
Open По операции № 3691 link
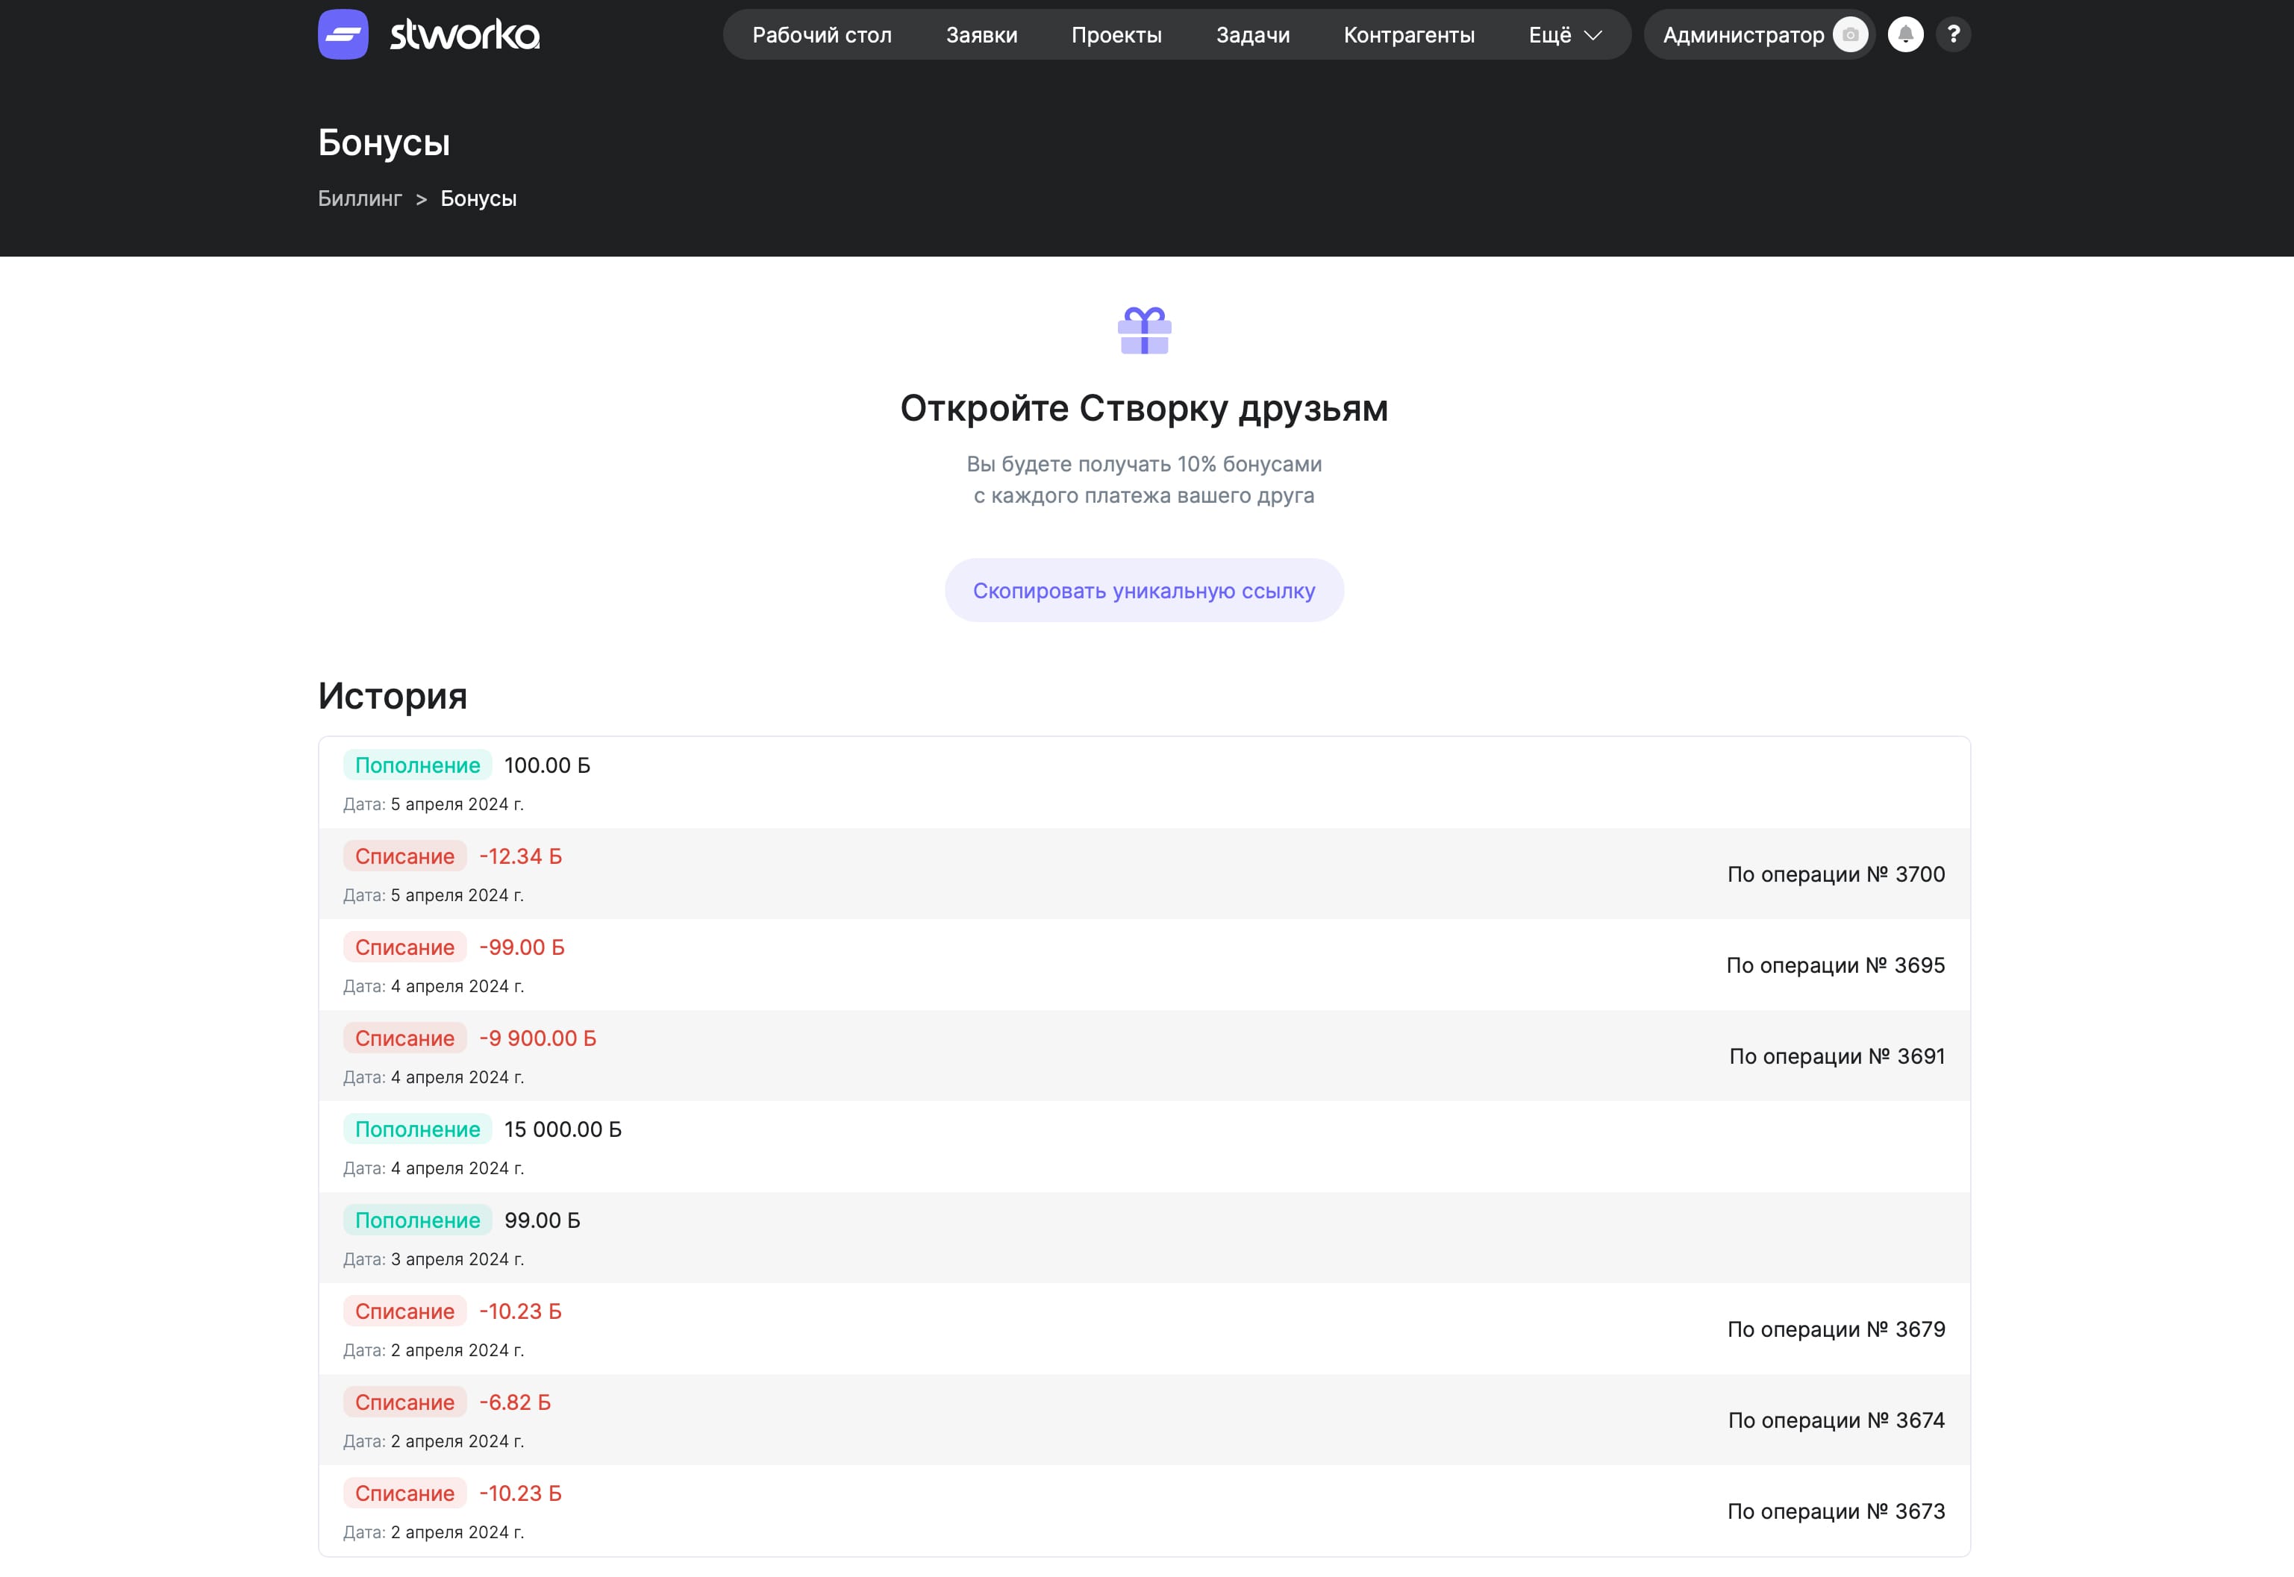click(x=1837, y=1056)
